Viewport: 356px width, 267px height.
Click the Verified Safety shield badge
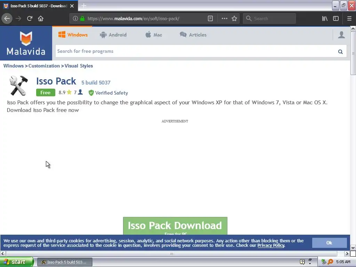tap(91, 92)
